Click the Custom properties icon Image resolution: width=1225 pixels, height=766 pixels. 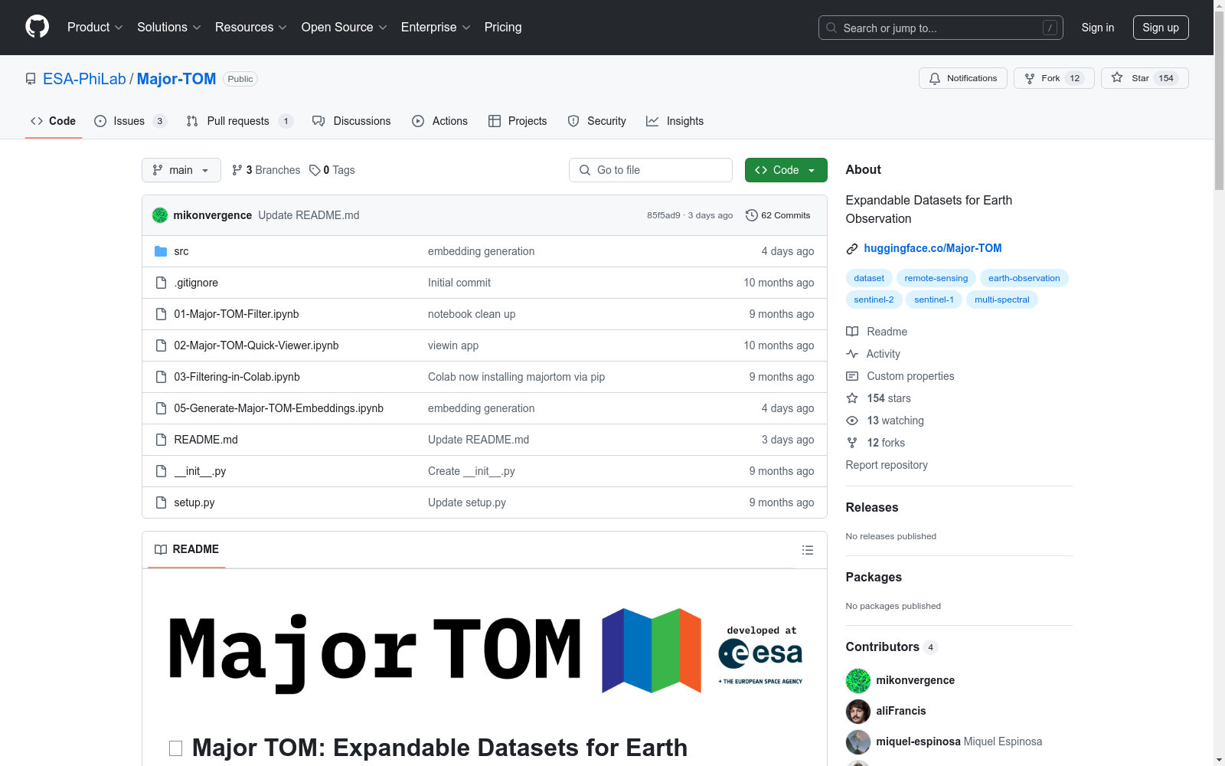coord(852,376)
